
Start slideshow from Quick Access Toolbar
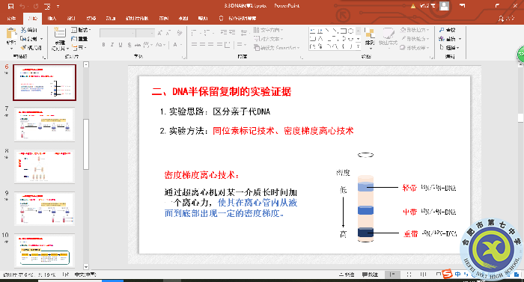coord(47,6)
